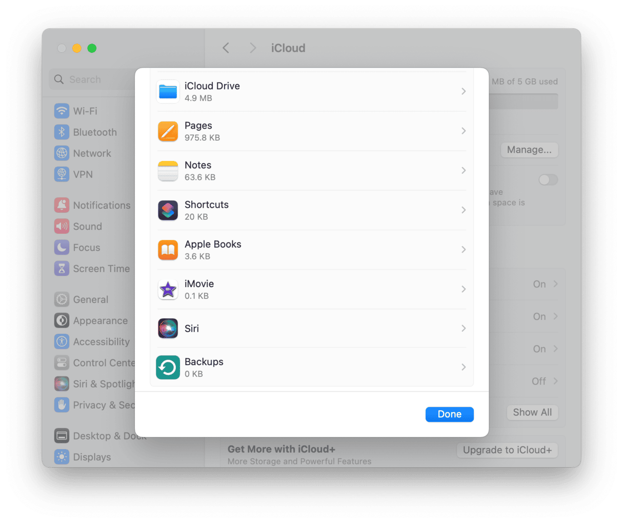Screen dimensions: 623x523
Task: Click the search magnifier icon
Action: [x=59, y=79]
